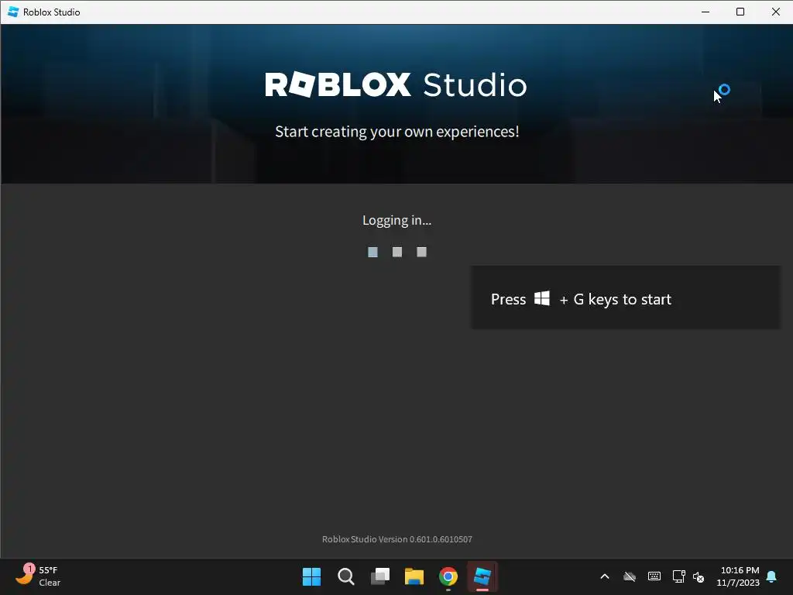Select Roblox Studio taskbar icon
The height and width of the screenshot is (595, 793).
click(x=482, y=576)
